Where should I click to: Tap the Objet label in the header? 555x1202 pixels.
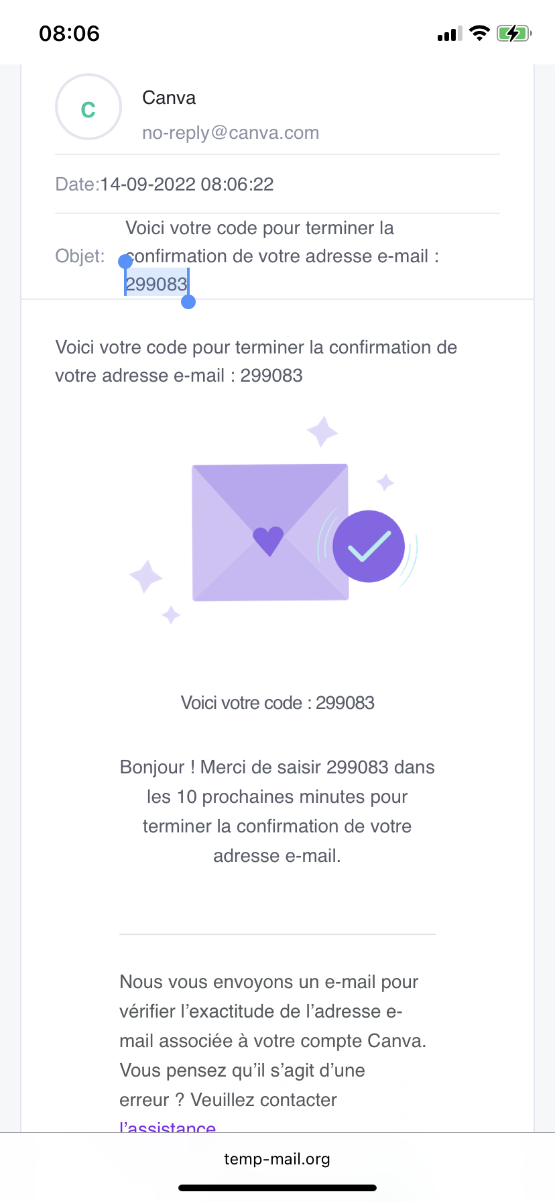(80, 256)
